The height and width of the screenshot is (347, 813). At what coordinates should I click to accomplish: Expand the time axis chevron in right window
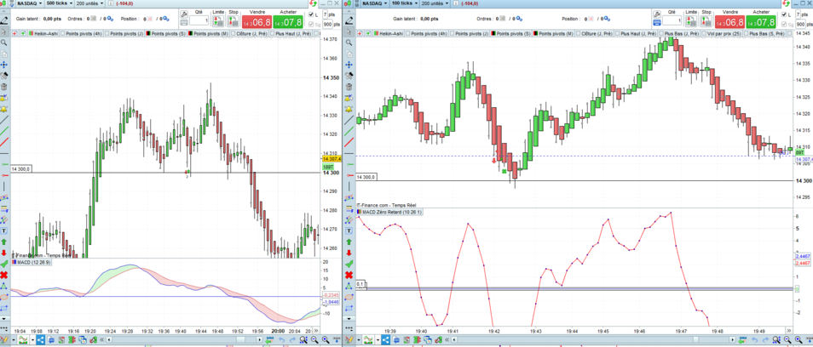click(789, 331)
